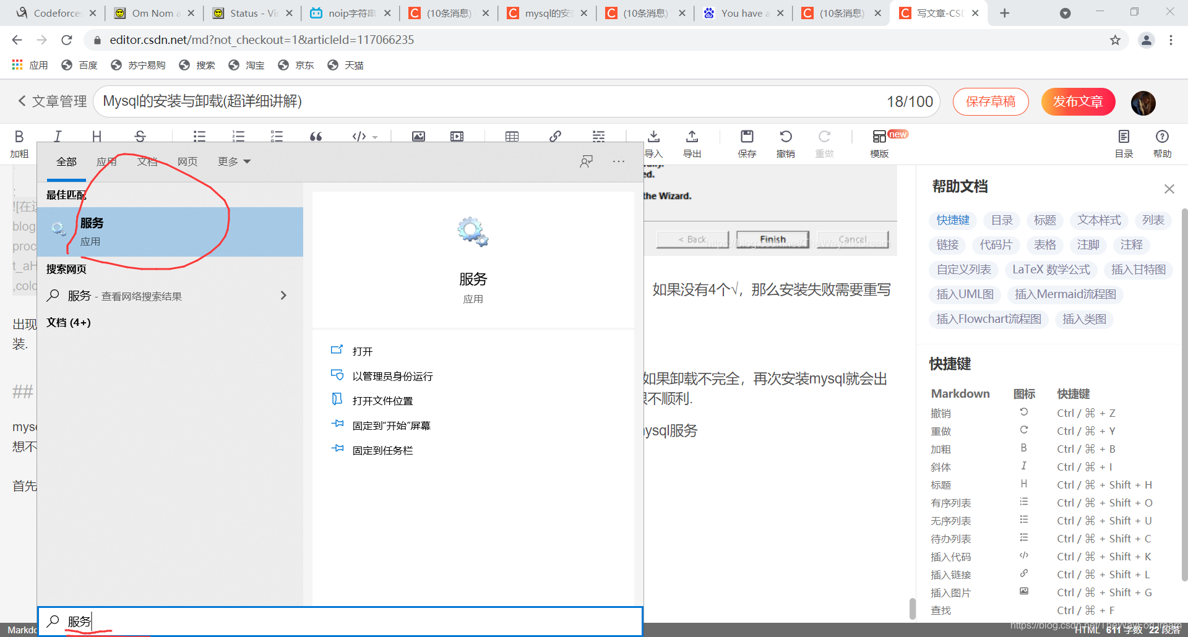Select 应用 tab in search panel
The image size is (1188, 637).
tap(106, 161)
